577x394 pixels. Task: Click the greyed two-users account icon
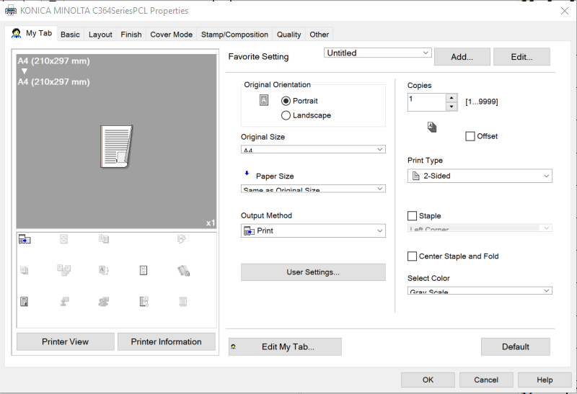[104, 302]
